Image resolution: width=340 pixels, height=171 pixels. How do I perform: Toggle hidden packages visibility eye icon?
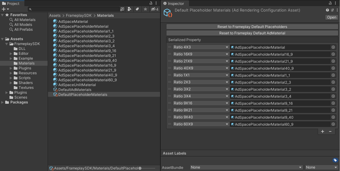coord(154,9)
